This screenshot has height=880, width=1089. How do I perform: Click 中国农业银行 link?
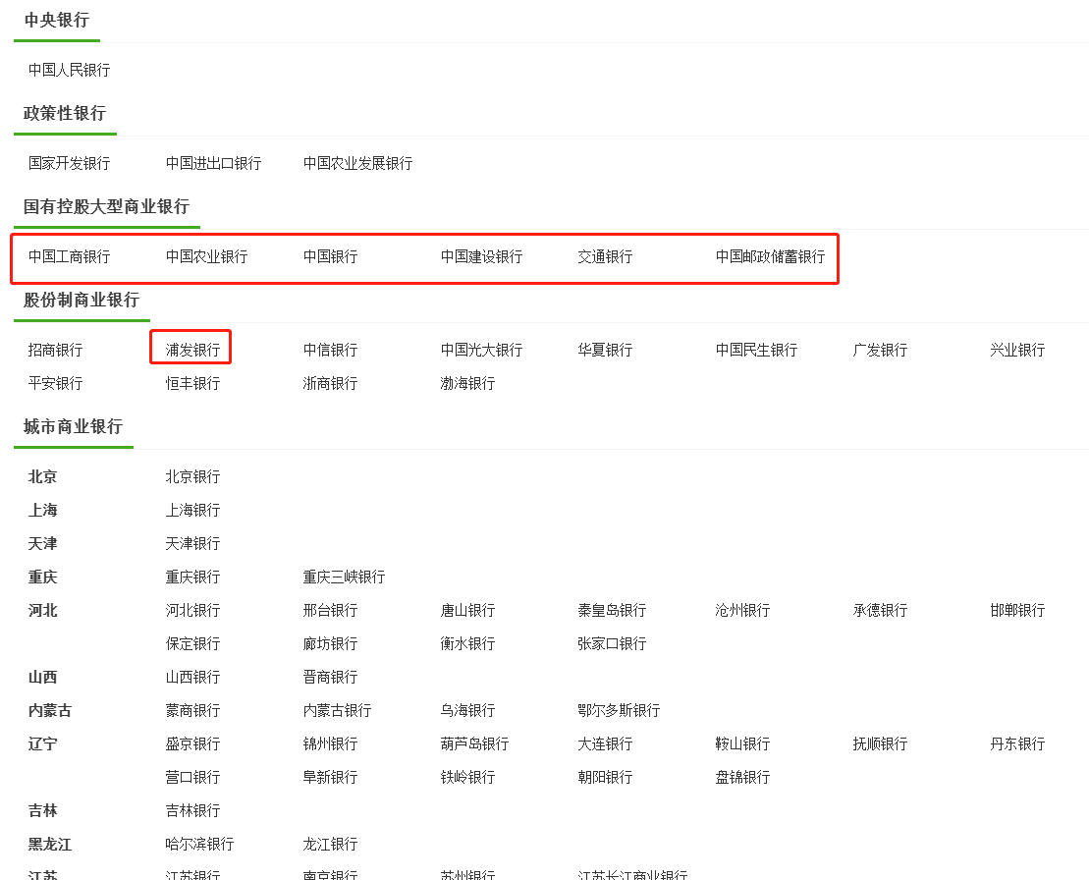click(x=206, y=257)
